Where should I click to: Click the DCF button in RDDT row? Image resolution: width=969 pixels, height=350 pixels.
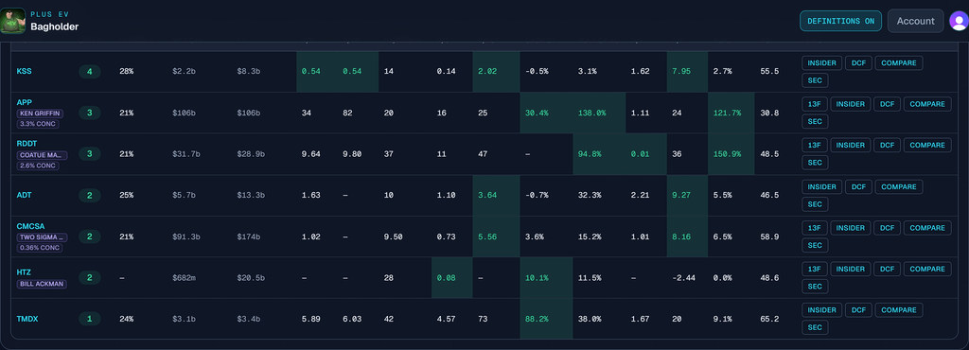(887, 145)
